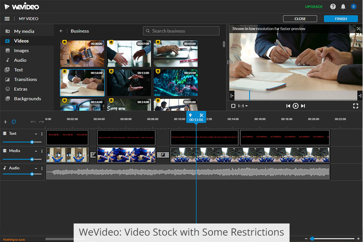Click the media library scrollbar
This screenshot has width=363, height=242.
point(224,44)
